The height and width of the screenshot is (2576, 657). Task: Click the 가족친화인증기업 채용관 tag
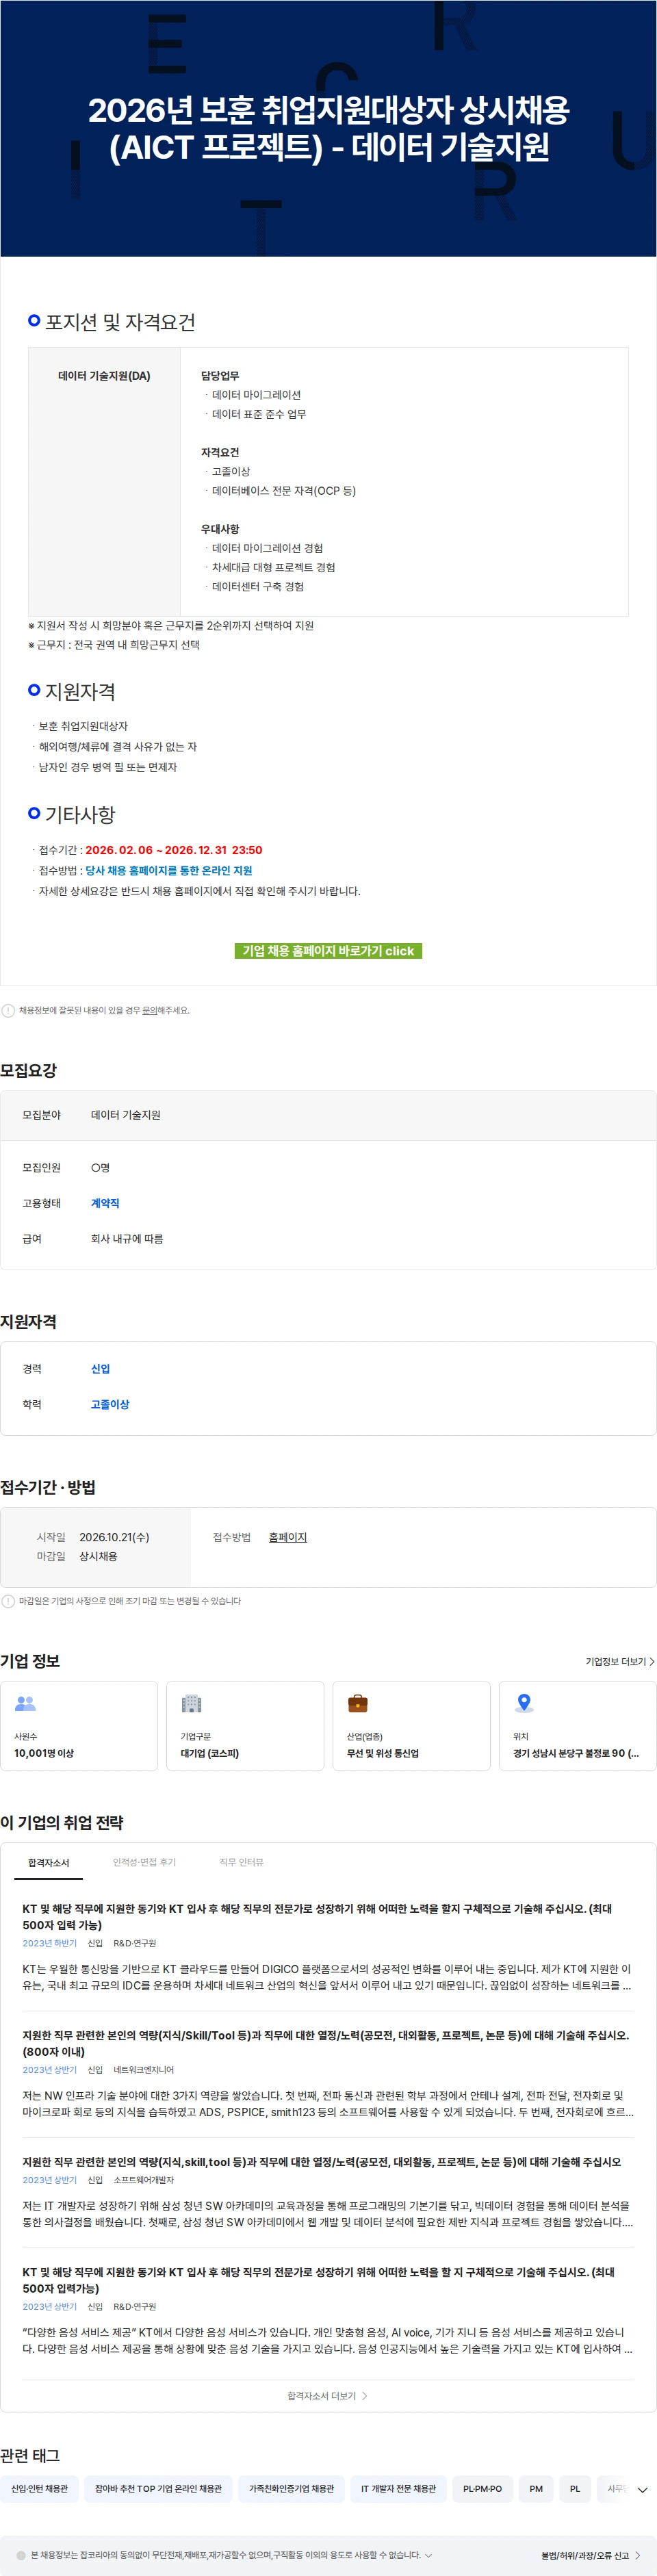(x=291, y=2488)
